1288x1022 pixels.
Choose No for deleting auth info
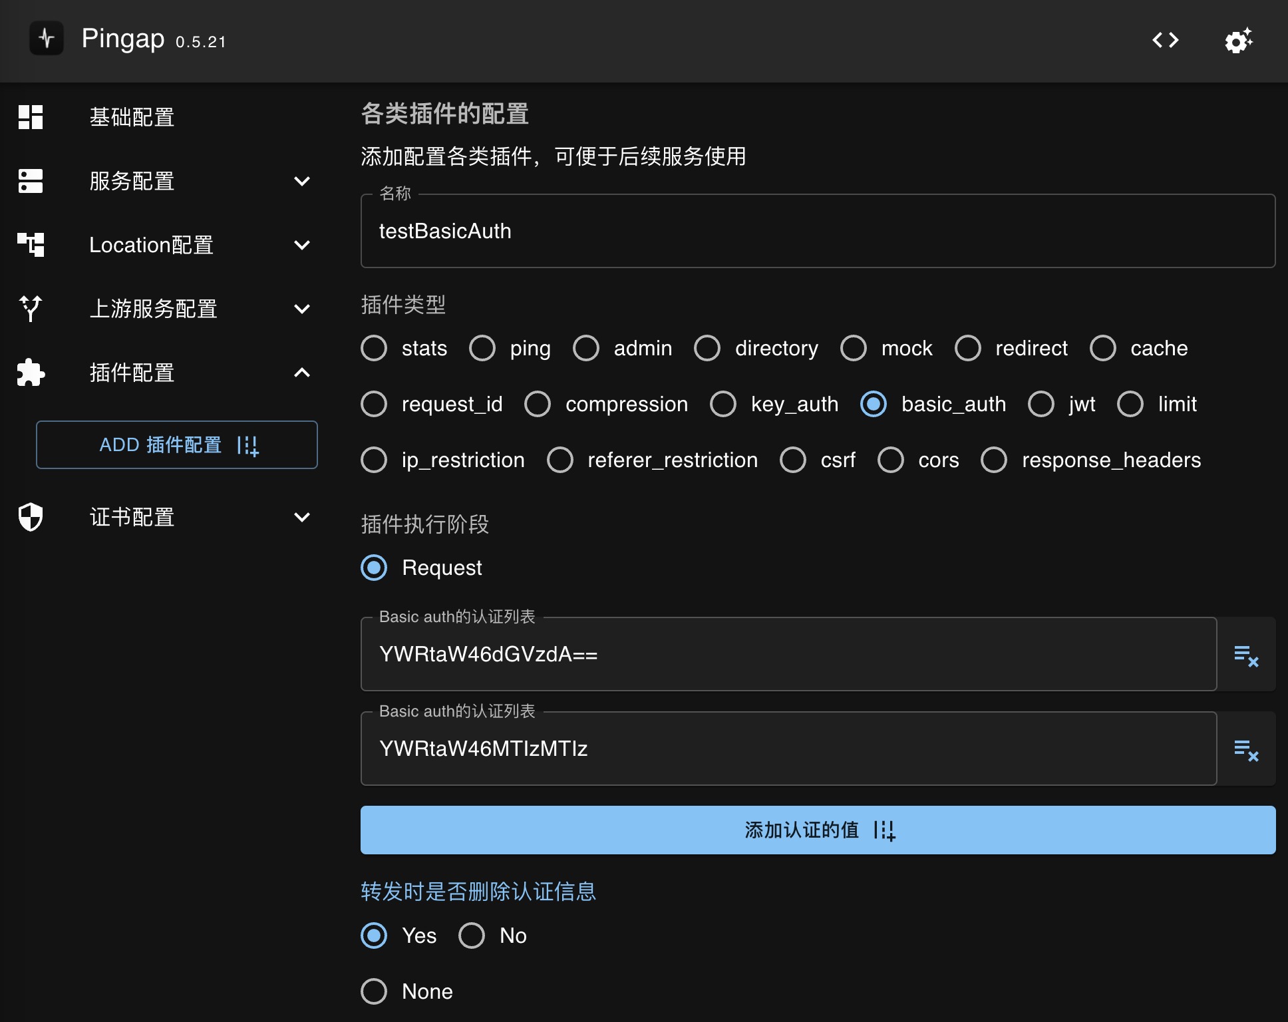click(472, 936)
